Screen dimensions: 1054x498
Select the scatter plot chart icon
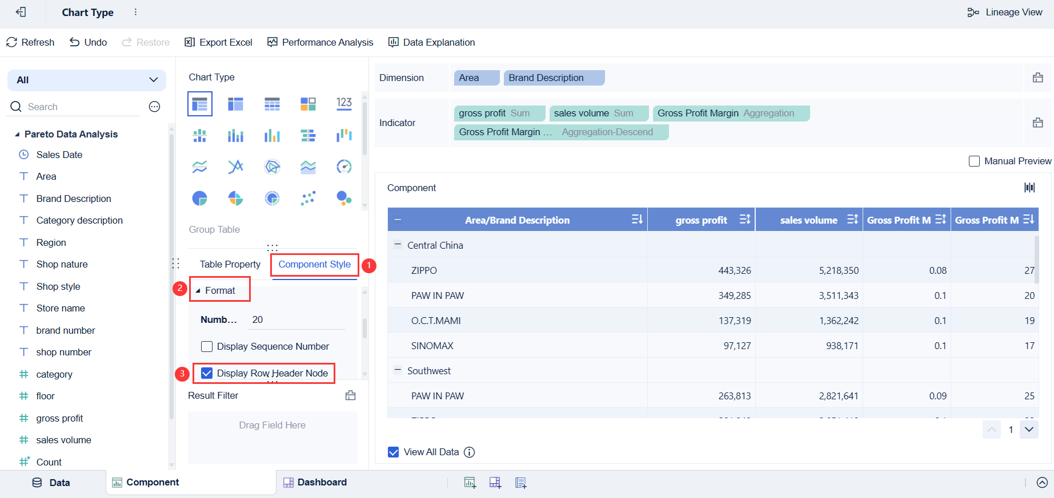pyautogui.click(x=308, y=198)
